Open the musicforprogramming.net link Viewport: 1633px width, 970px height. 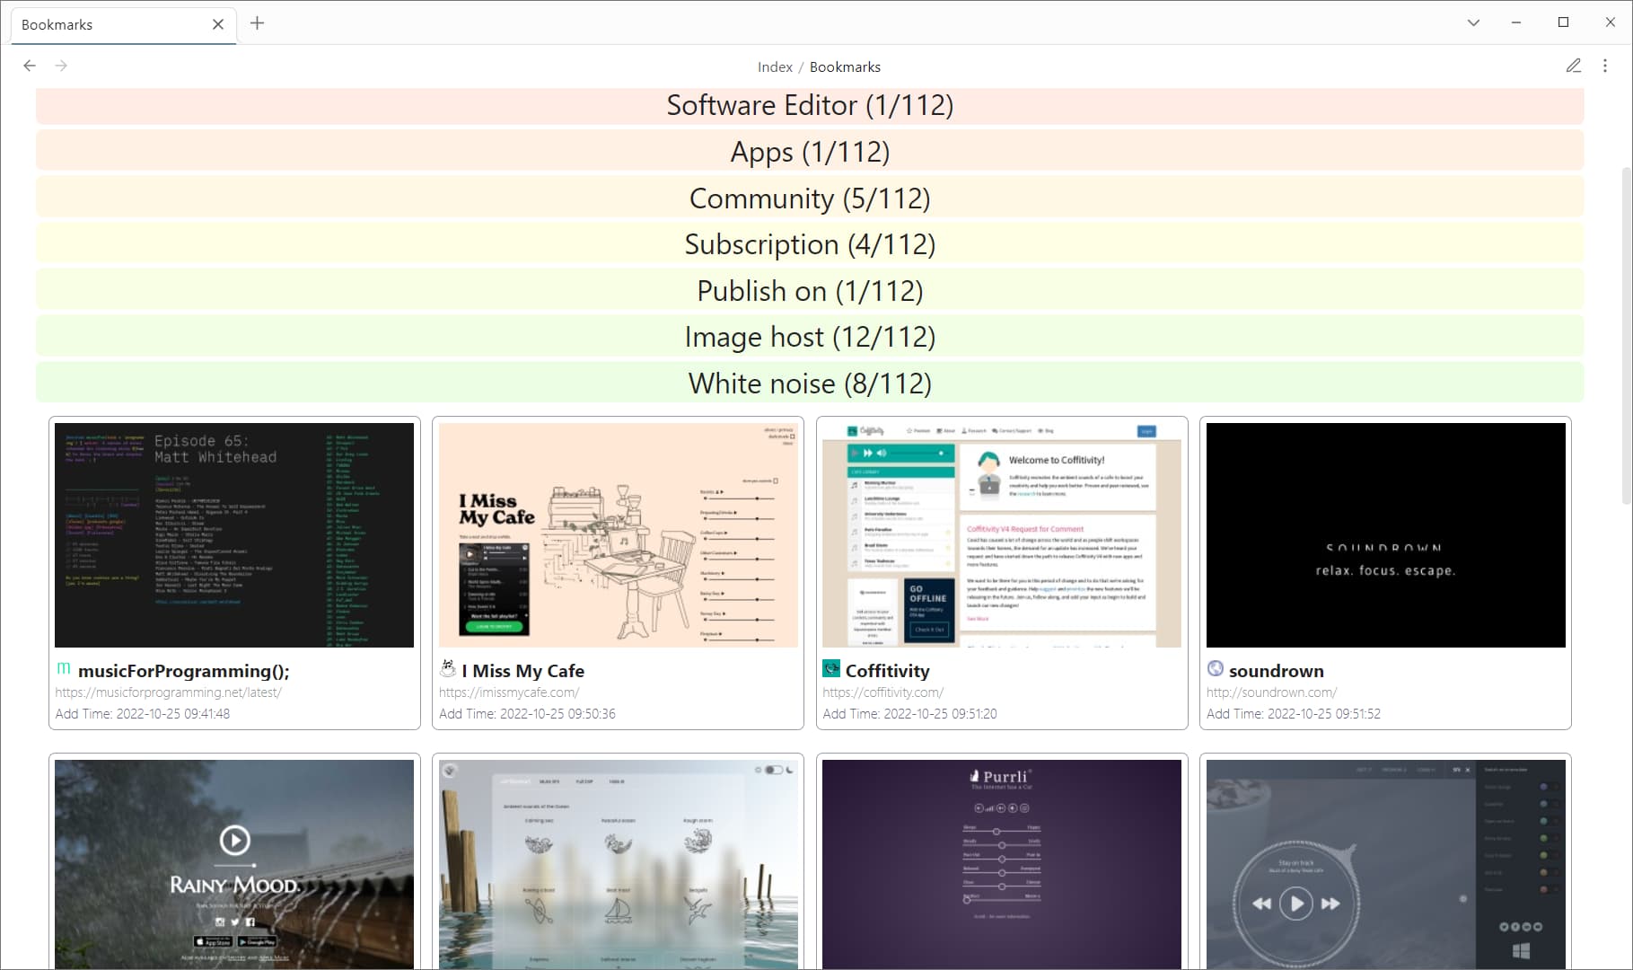coord(168,692)
